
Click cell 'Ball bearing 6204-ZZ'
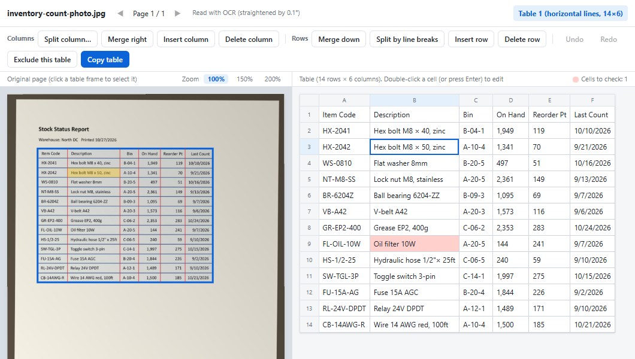click(415, 195)
